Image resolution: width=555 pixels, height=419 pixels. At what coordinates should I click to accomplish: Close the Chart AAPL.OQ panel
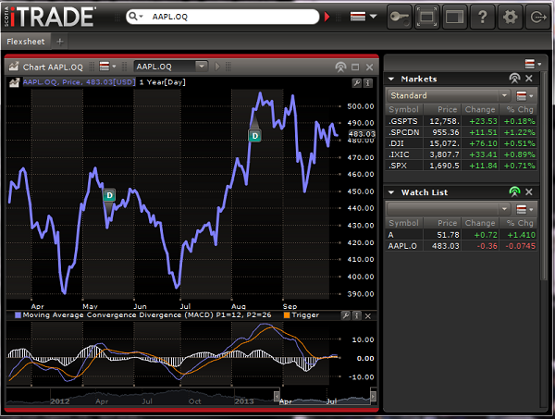(x=369, y=68)
